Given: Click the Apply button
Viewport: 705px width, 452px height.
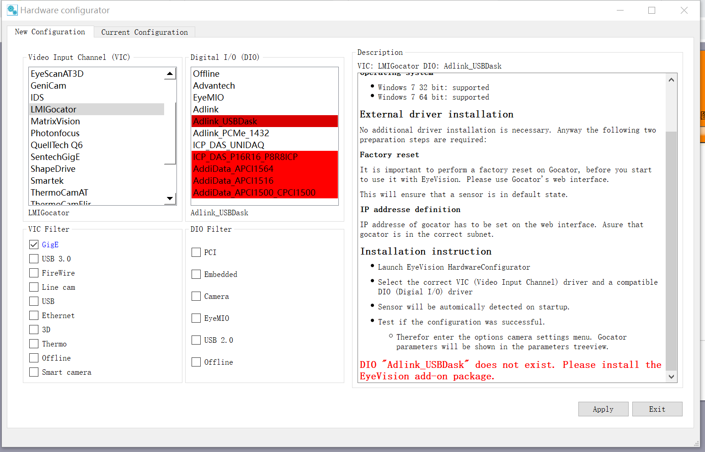Looking at the screenshot, I should point(603,409).
